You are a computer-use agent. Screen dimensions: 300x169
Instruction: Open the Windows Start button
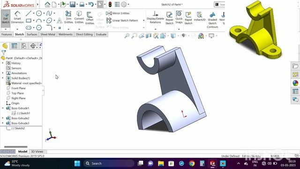(77, 163)
